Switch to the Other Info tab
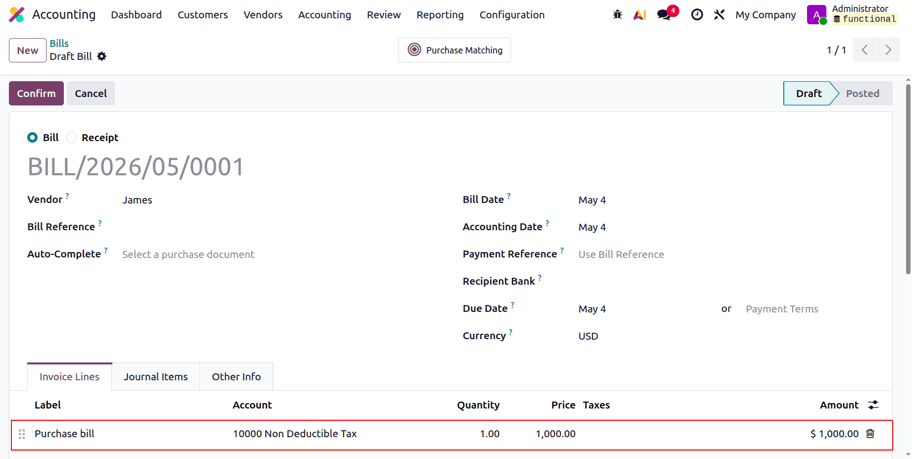 click(236, 377)
